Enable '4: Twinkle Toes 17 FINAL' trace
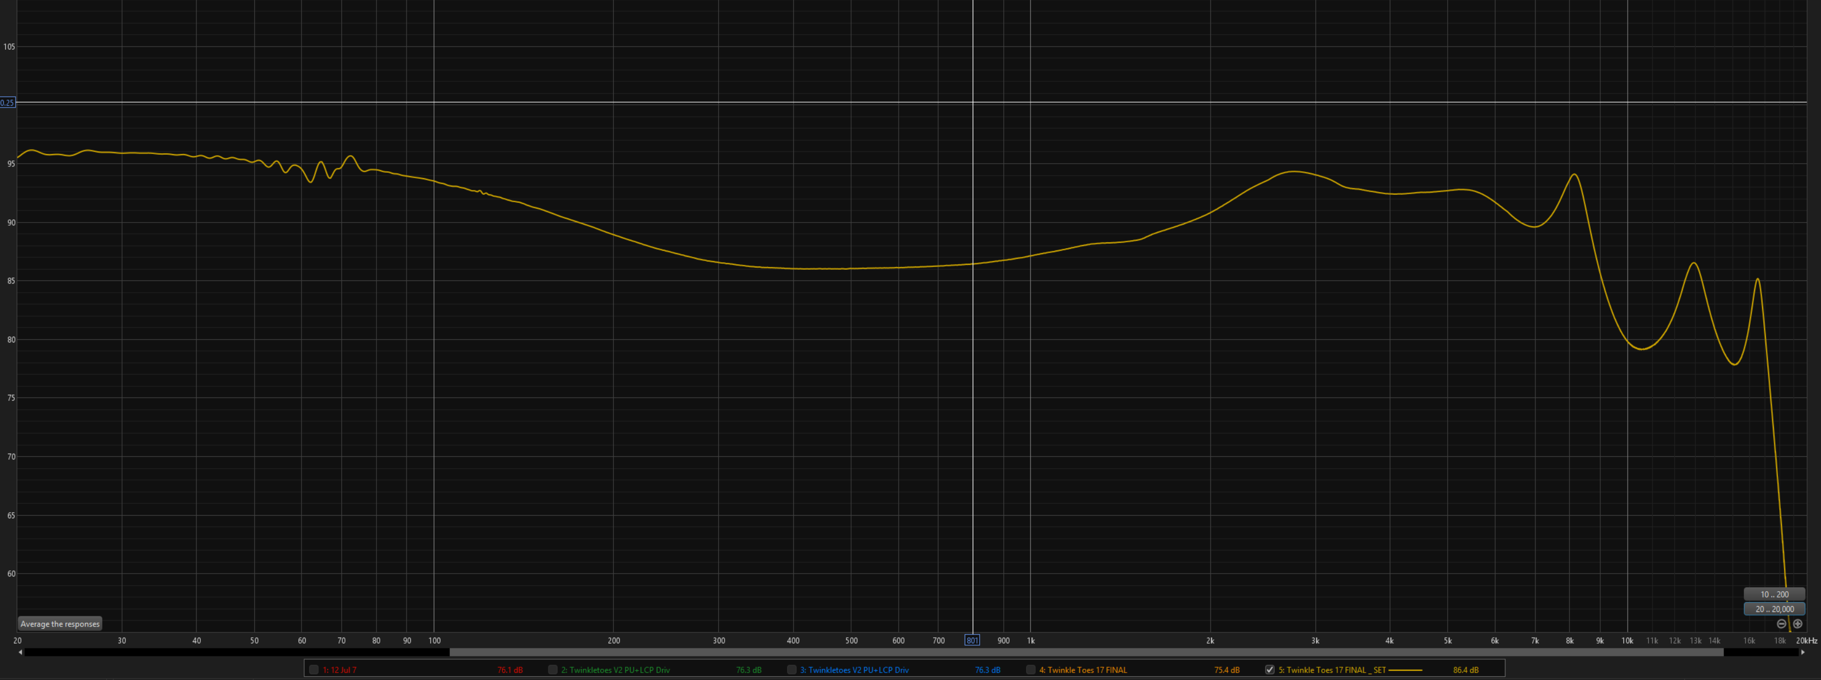 coord(1030,670)
